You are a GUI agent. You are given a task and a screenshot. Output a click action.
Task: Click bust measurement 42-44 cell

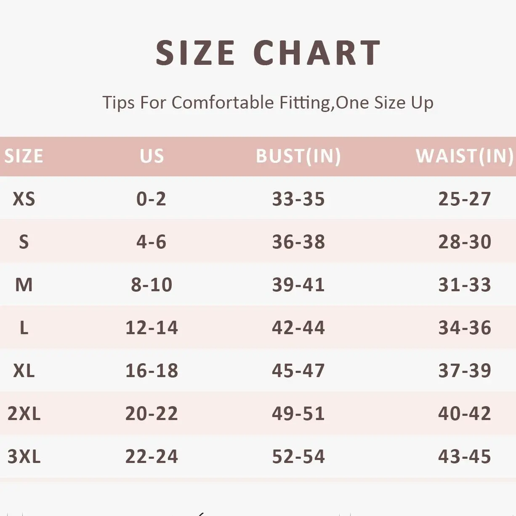point(298,328)
